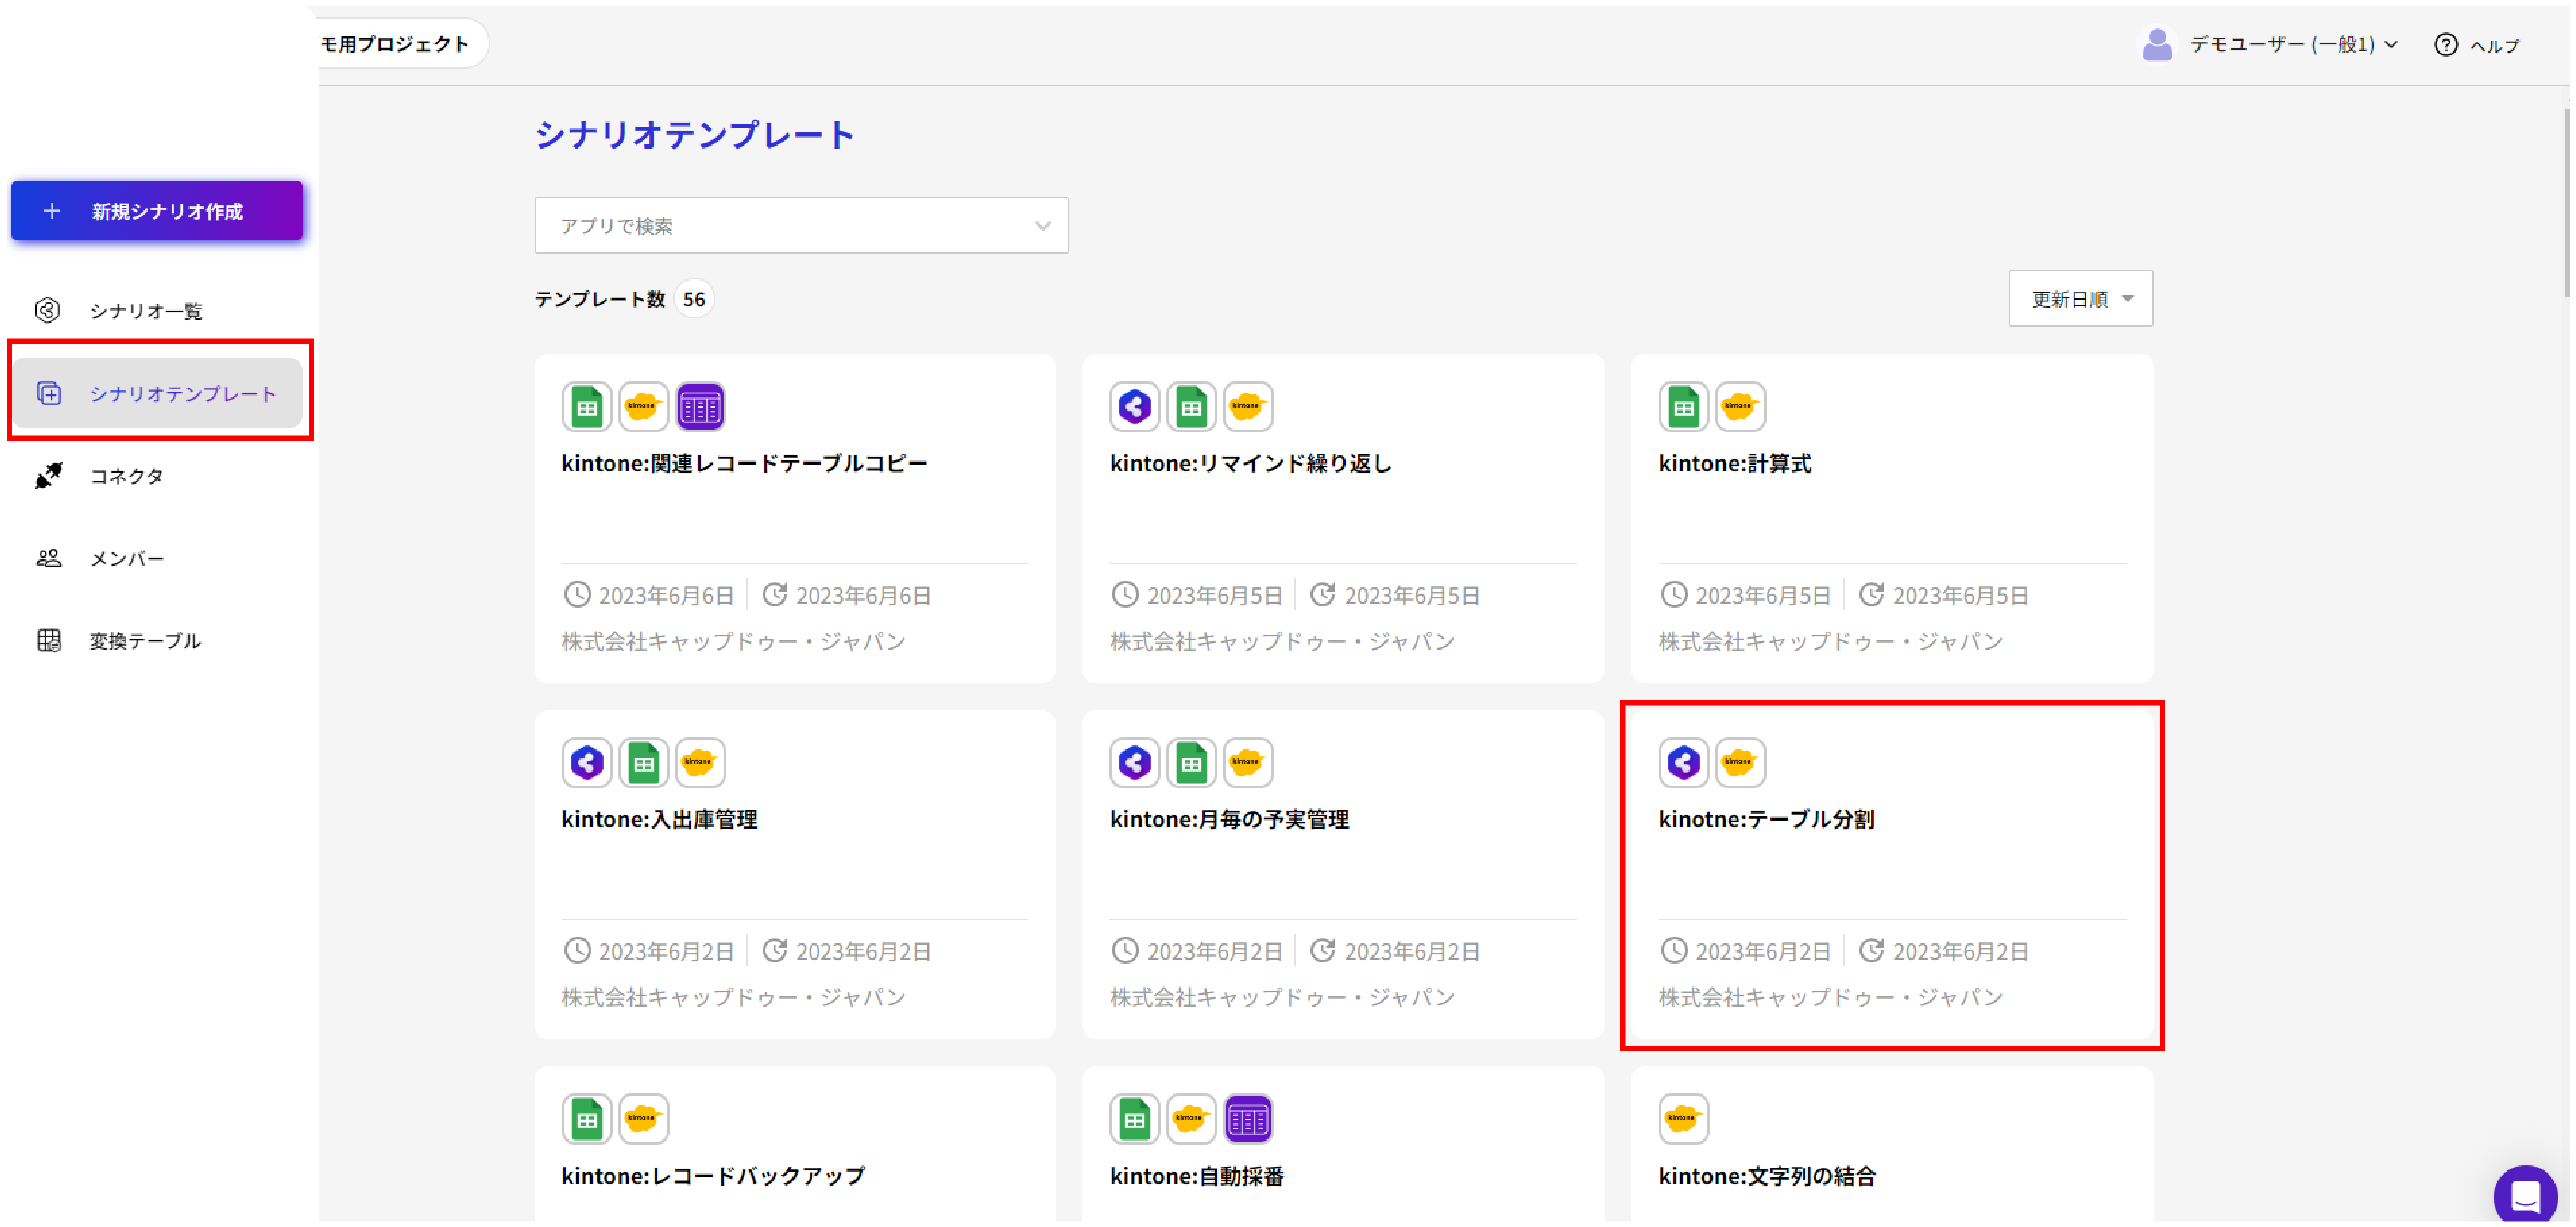Select シナリオテンプレート in the sidebar
The width and height of the screenshot is (2576, 1227).
tap(158, 392)
